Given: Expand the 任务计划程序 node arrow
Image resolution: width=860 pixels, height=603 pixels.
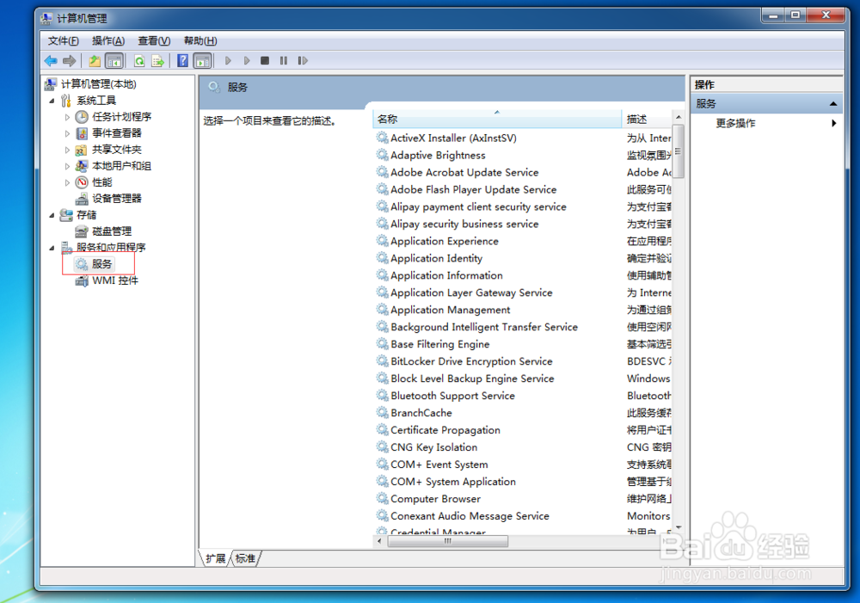Looking at the screenshot, I should (67, 118).
